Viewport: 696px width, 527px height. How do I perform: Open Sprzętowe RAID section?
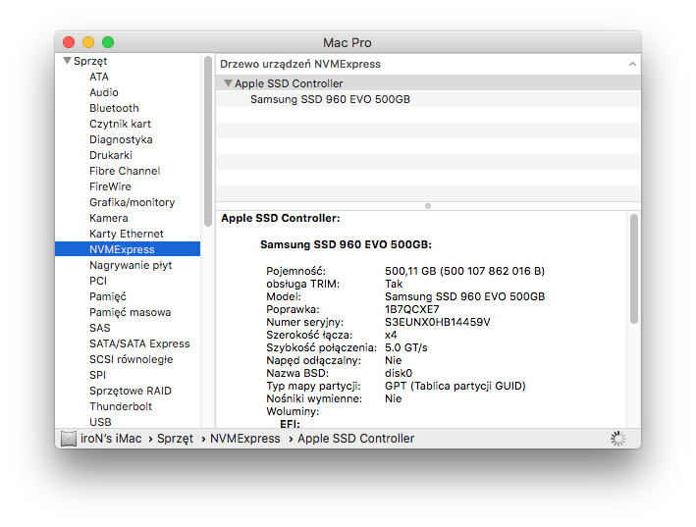click(x=130, y=391)
